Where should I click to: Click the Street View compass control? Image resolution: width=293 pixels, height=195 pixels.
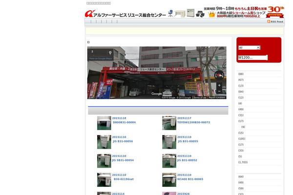point(219,75)
